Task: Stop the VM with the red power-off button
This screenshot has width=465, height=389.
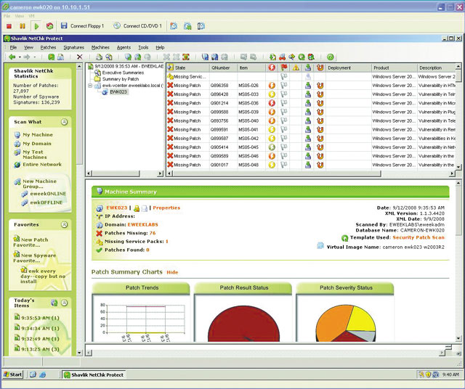Action: click(x=9, y=26)
